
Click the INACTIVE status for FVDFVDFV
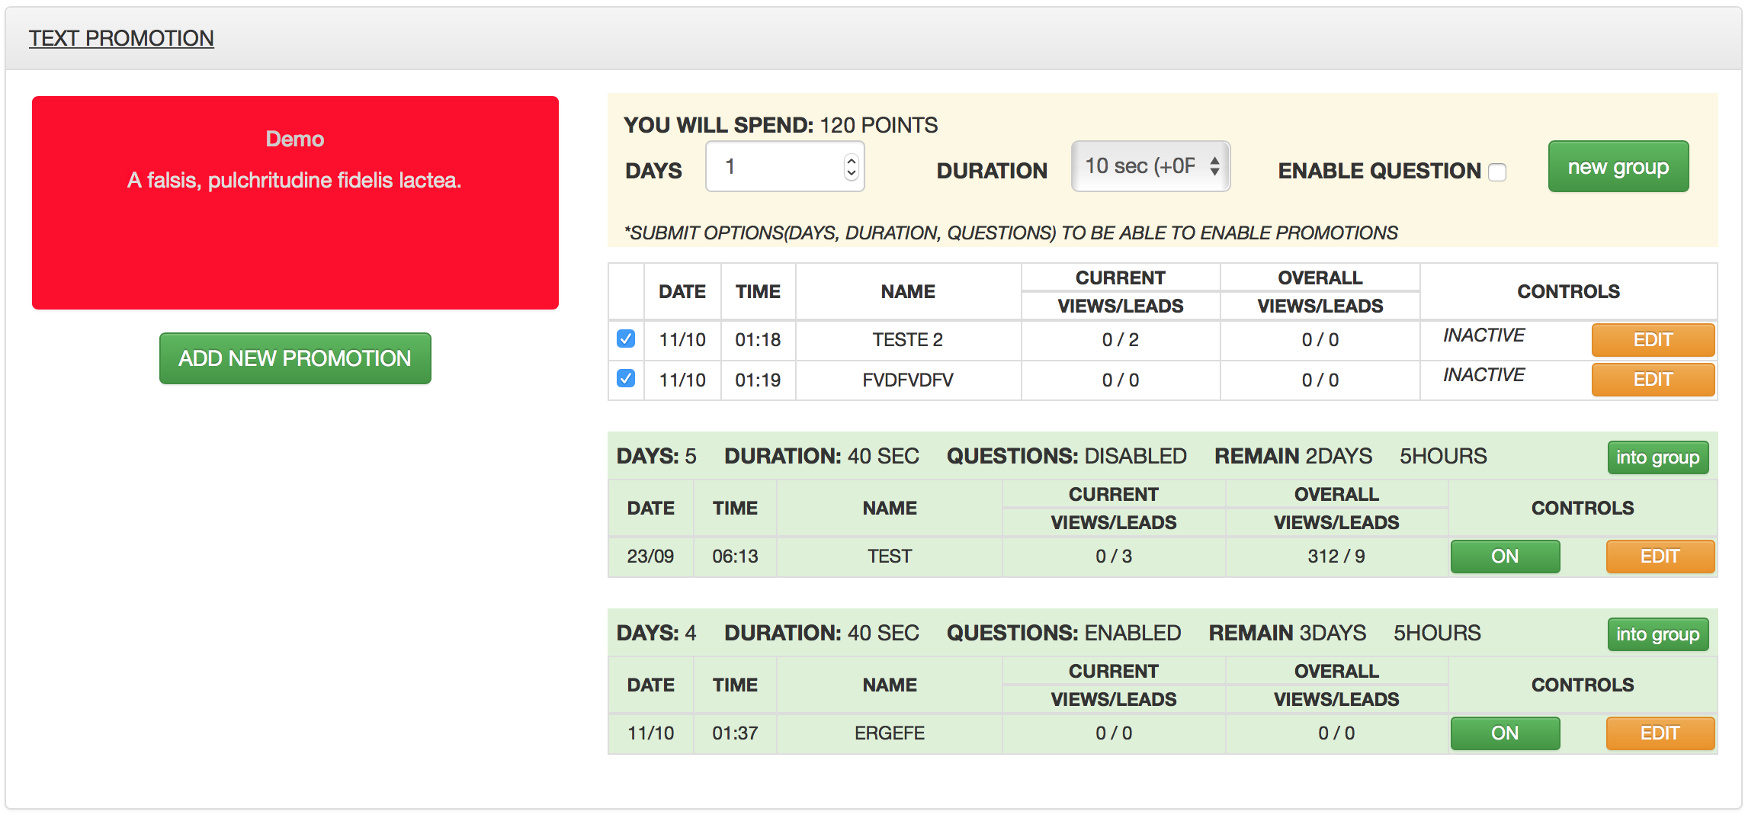tap(1484, 375)
